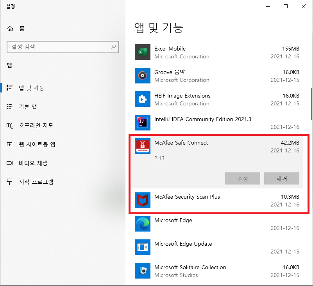
Task: Select the Groove 음악 entry text
Action: point(170,72)
